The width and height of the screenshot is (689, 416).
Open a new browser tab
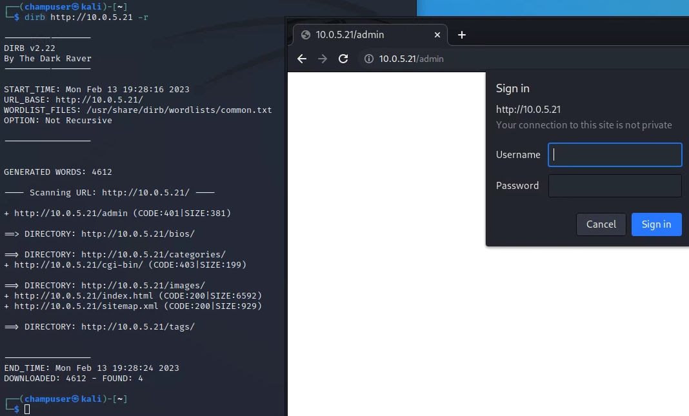[461, 35]
